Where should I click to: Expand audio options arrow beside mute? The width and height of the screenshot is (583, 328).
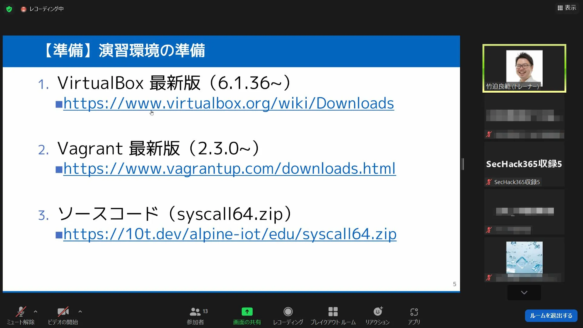[x=36, y=312]
